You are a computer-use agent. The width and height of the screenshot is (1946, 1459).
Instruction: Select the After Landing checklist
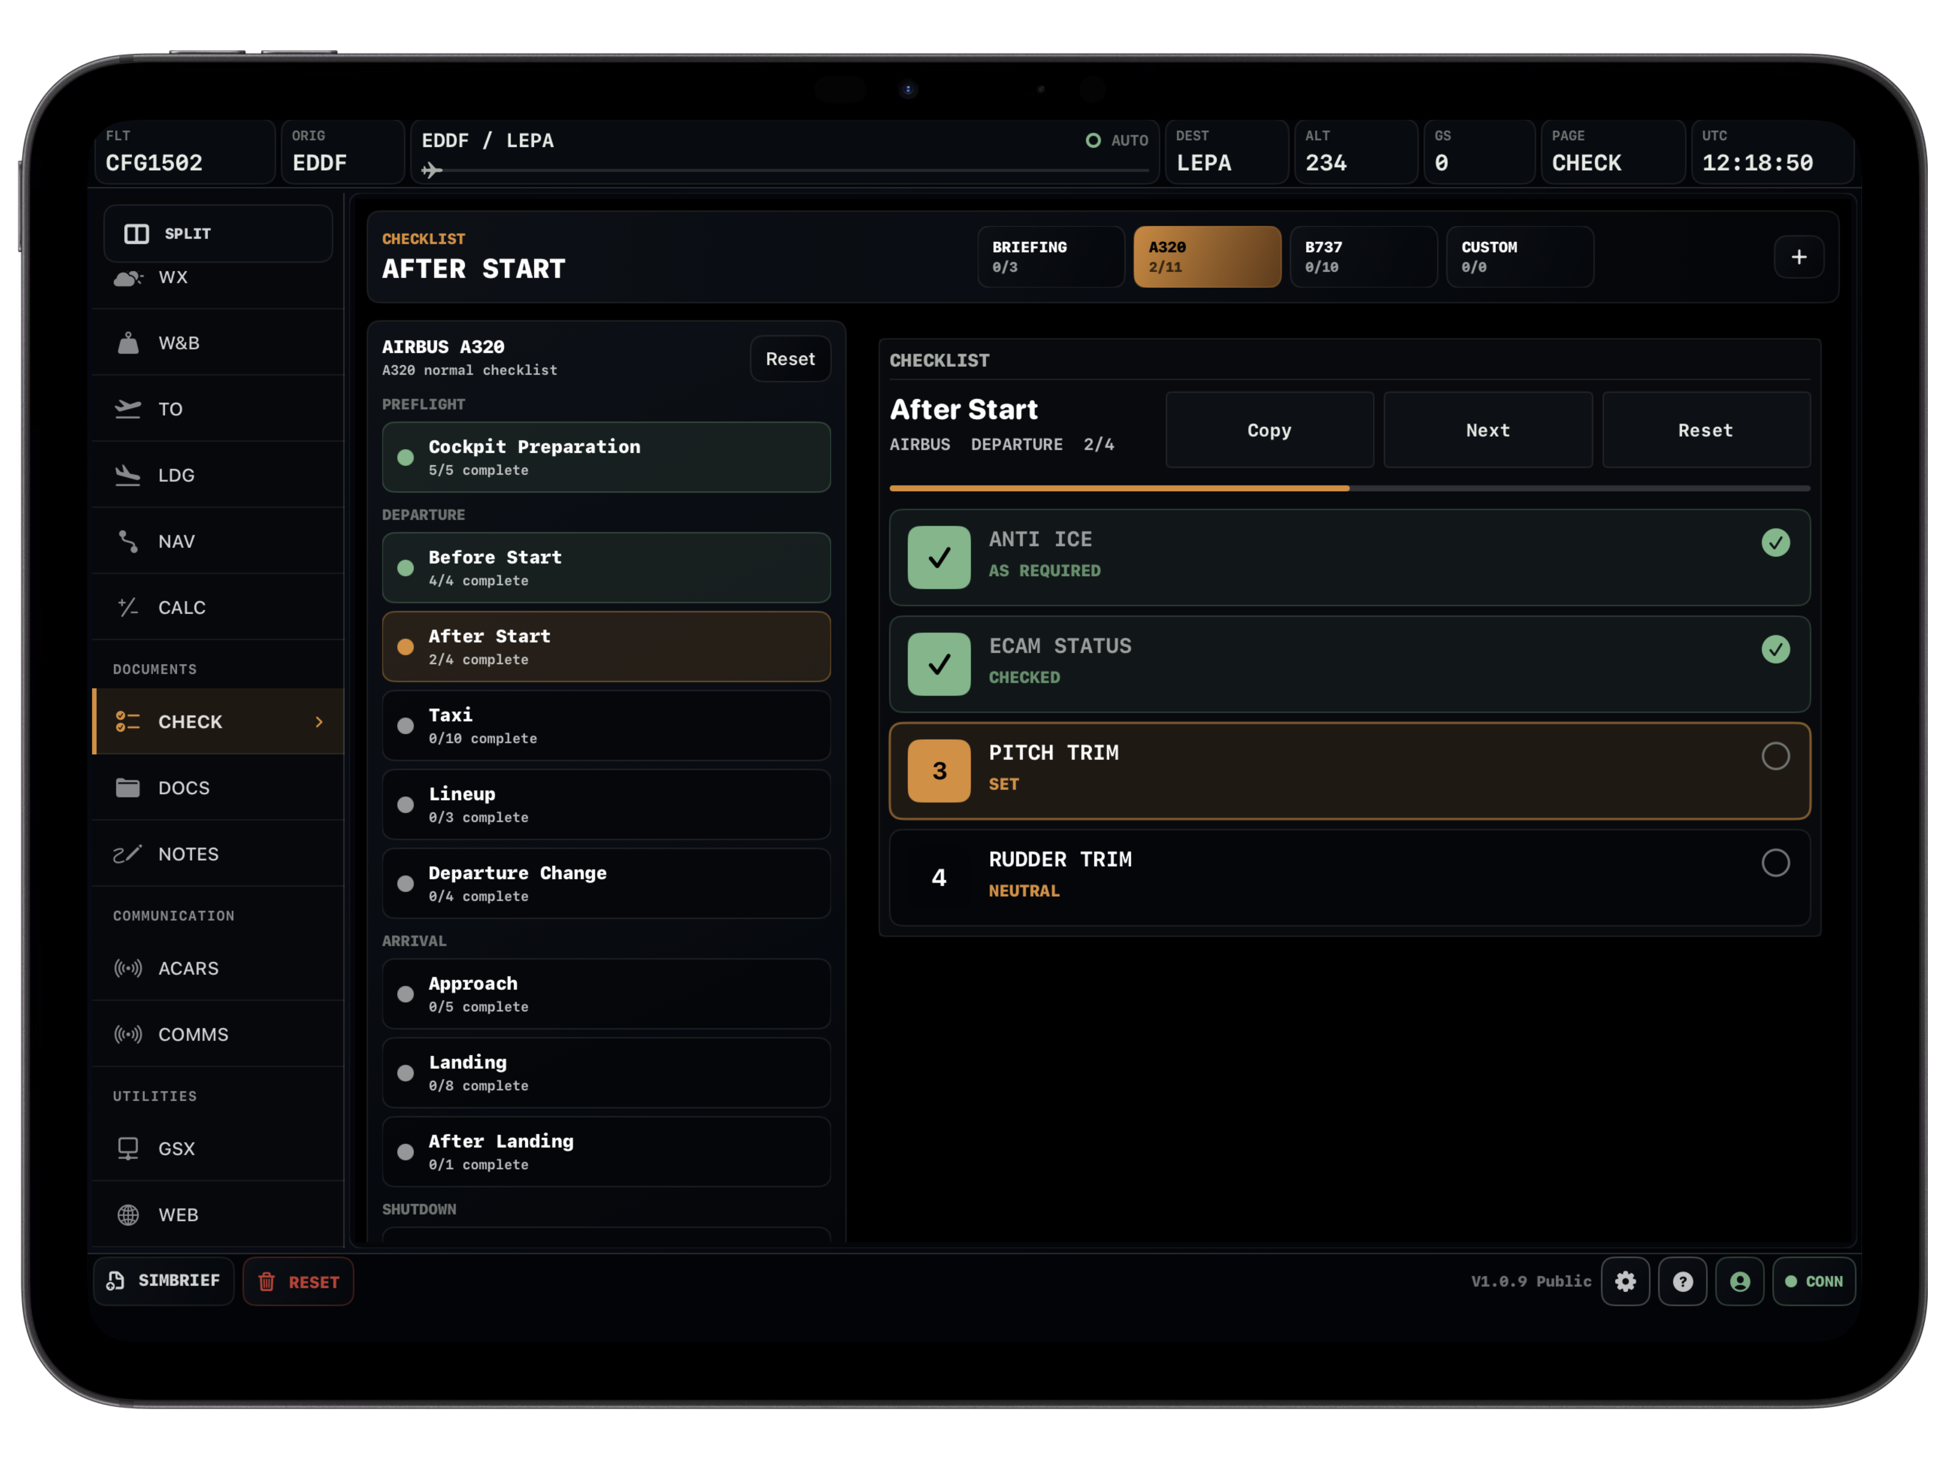click(606, 1152)
